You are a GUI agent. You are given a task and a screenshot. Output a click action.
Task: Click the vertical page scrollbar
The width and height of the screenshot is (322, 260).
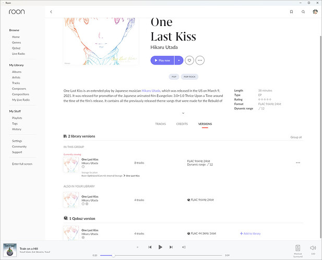click(321, 137)
